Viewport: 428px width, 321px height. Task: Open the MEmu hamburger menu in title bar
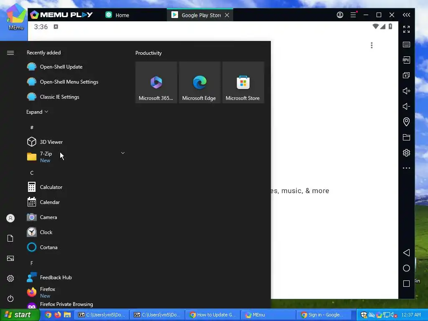tap(354, 15)
